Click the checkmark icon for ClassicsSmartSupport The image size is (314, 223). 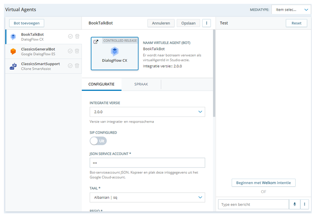tap(70, 66)
